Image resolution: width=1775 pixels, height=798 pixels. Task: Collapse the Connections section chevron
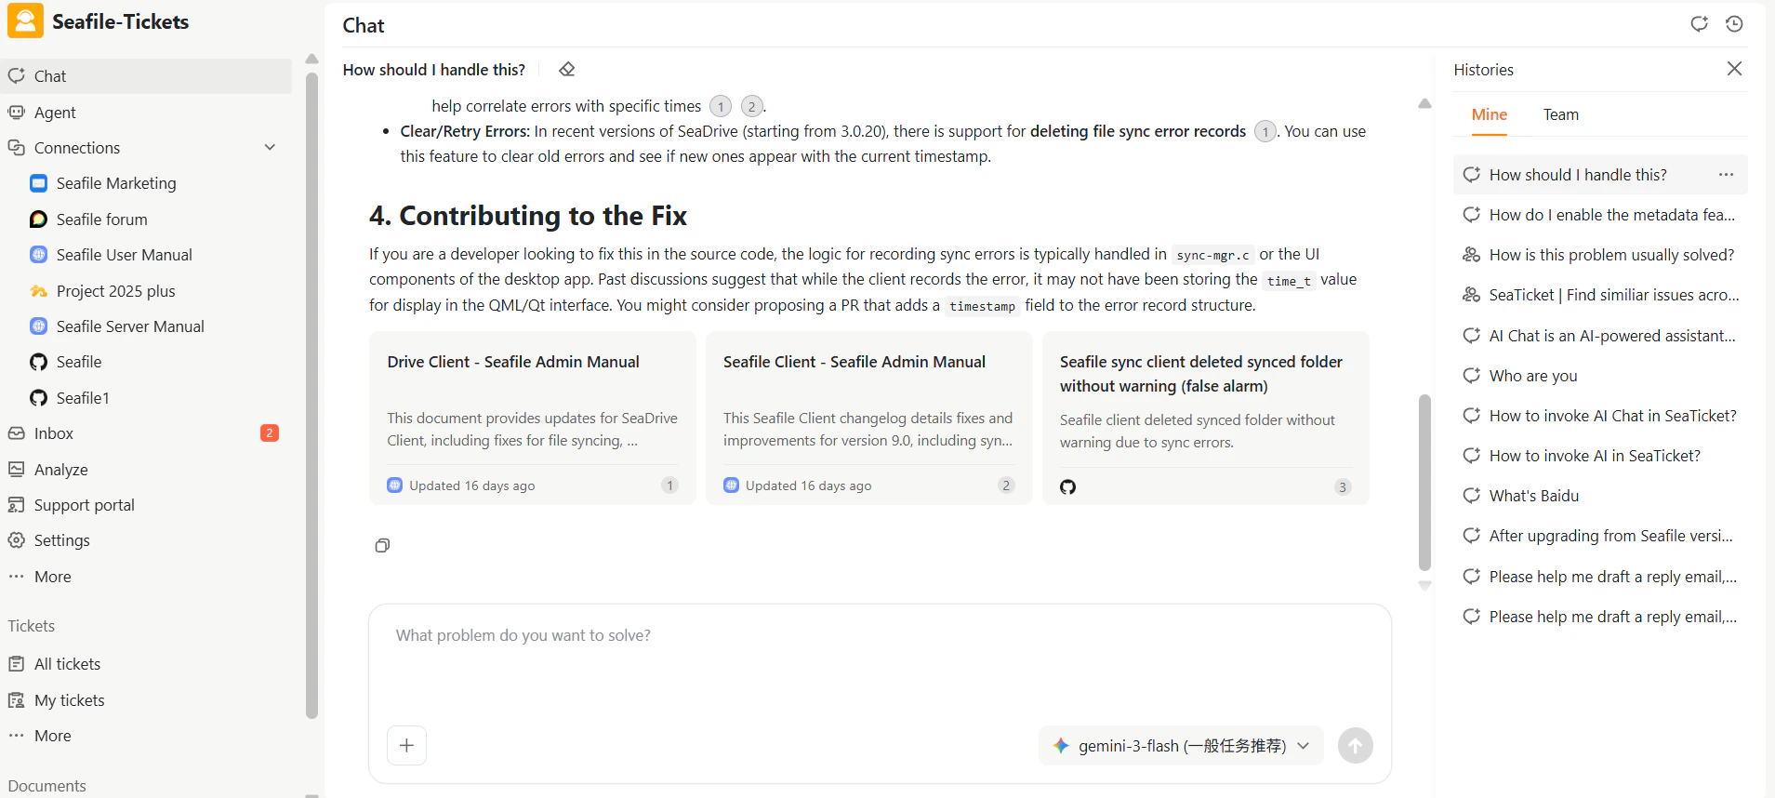point(270,147)
